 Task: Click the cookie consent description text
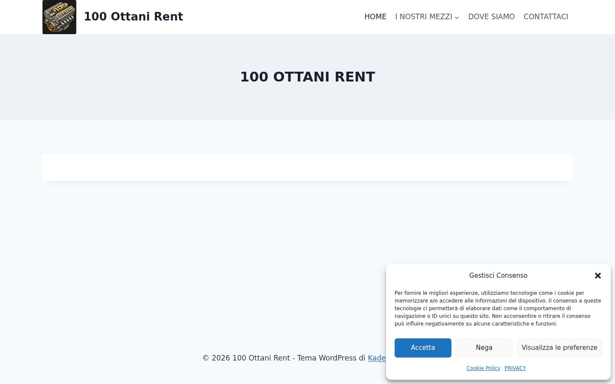point(498,308)
